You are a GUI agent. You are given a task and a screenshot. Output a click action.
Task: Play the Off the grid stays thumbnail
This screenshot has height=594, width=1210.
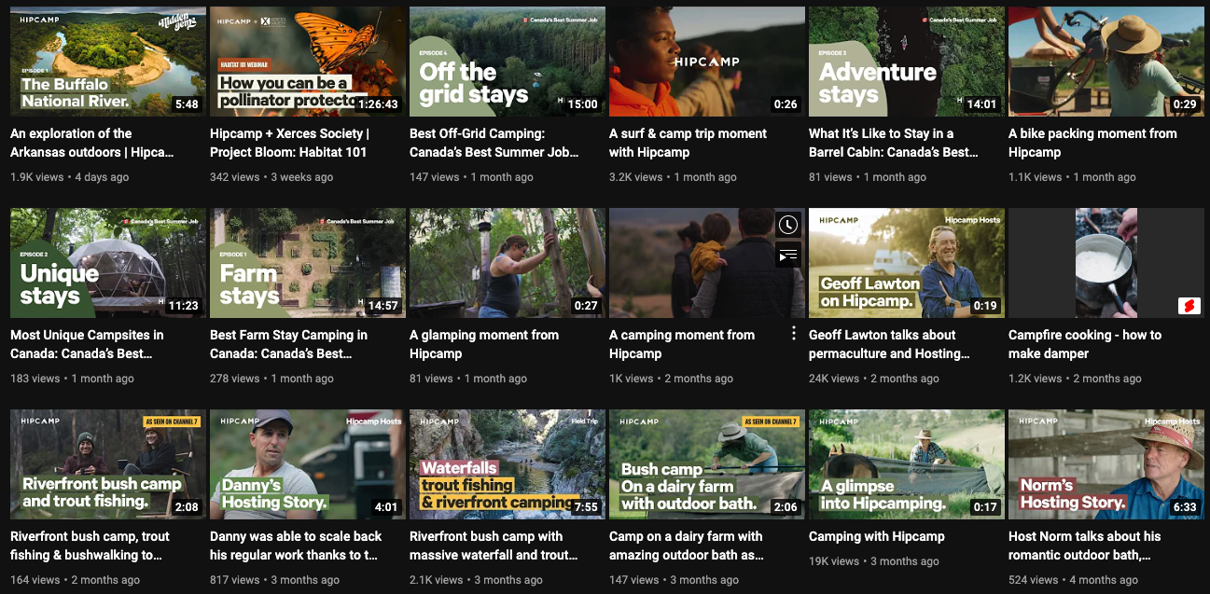pyautogui.click(x=508, y=62)
